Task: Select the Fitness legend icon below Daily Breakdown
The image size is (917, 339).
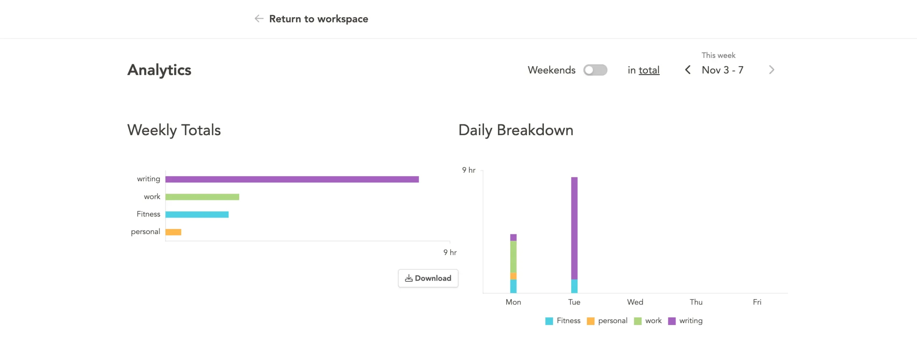Action: coord(549,321)
